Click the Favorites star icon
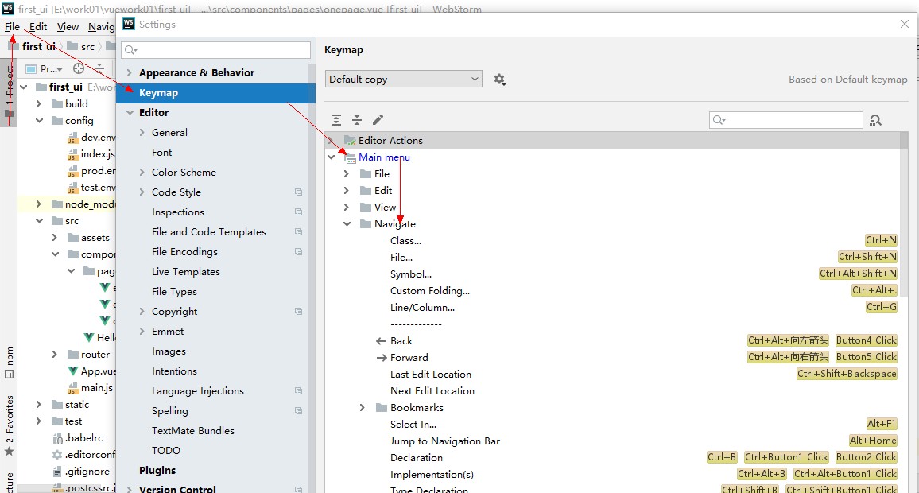This screenshot has height=493, width=919. click(x=9, y=452)
